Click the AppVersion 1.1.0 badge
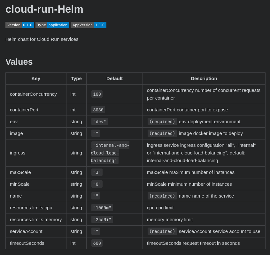Viewport: 270px width, 255px height. pos(89,25)
